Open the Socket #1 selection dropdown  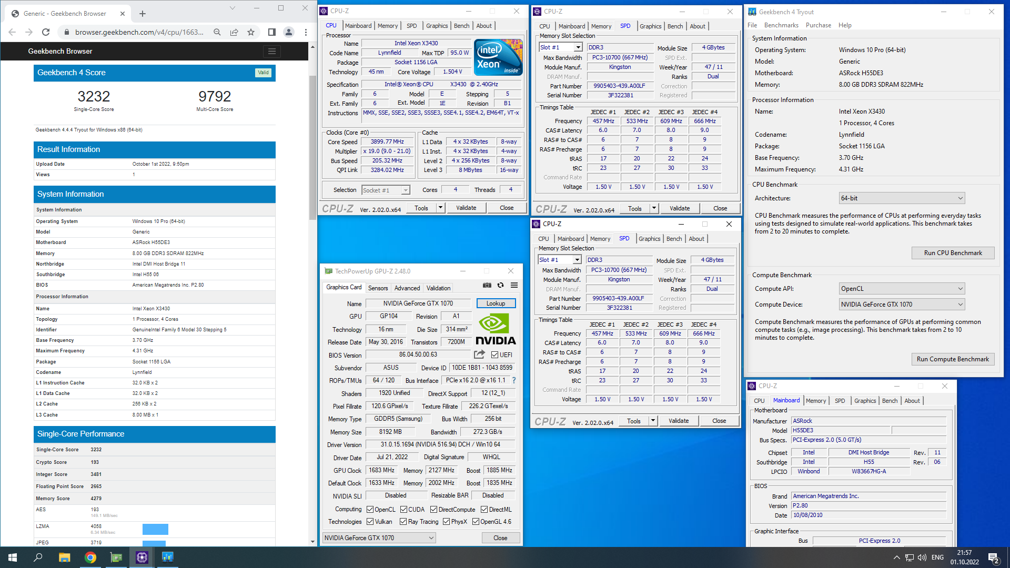tap(386, 190)
